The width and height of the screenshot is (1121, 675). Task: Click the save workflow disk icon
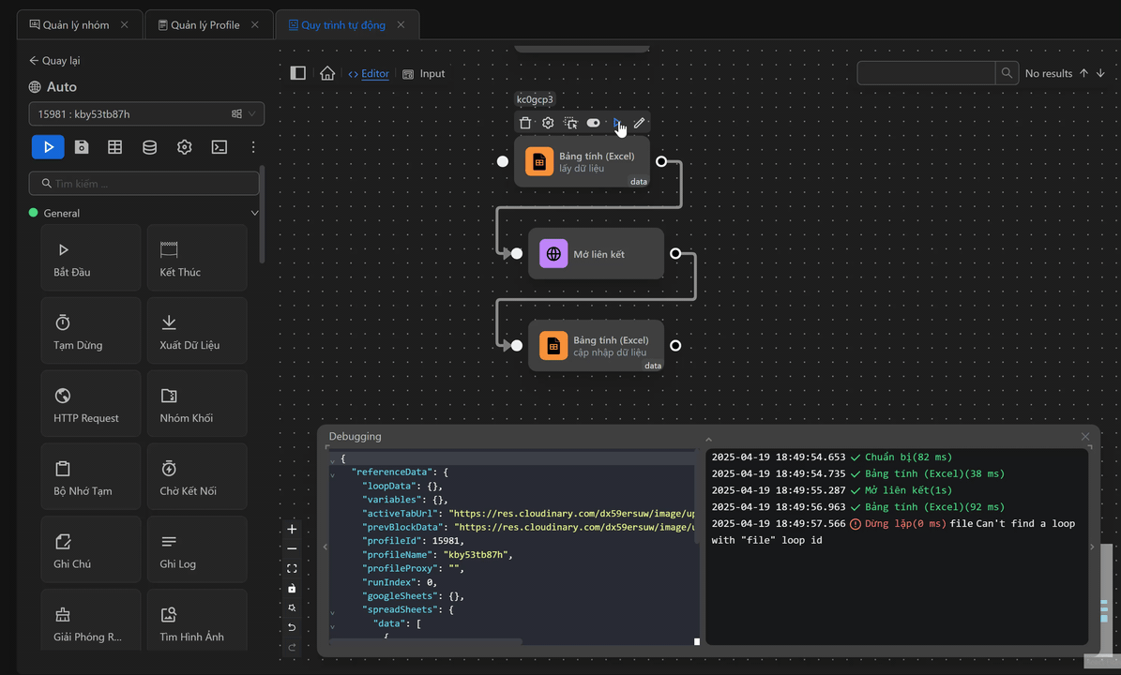tap(82, 147)
